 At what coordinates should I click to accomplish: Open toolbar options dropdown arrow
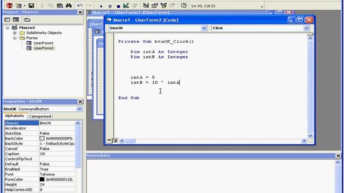262,7
